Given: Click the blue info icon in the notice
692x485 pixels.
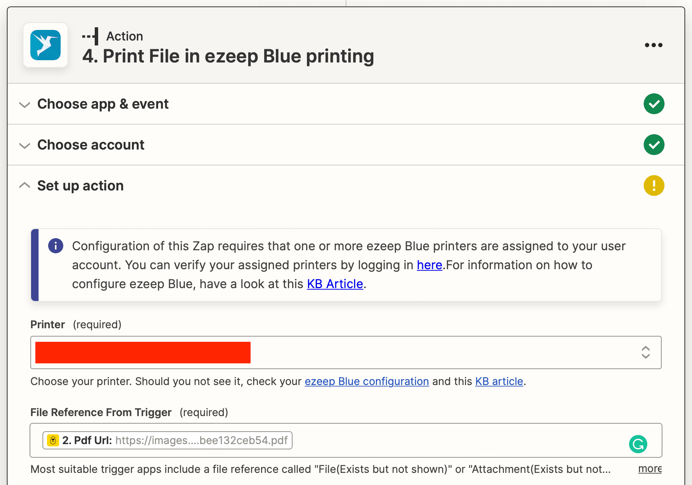Looking at the screenshot, I should click(x=56, y=246).
